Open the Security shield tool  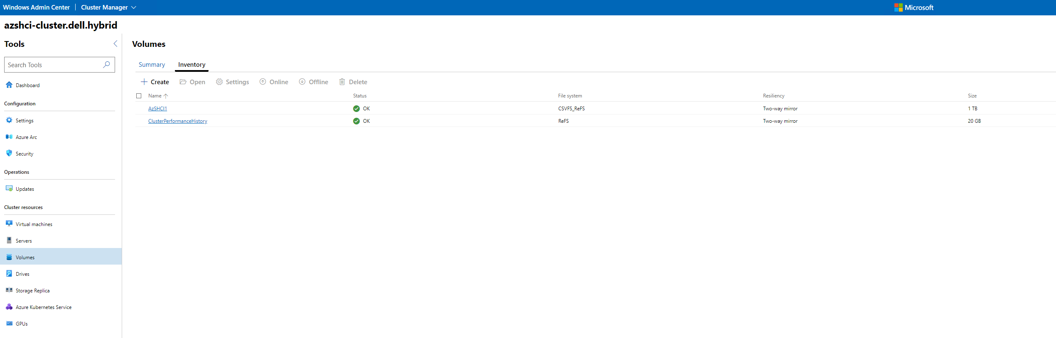tap(9, 153)
